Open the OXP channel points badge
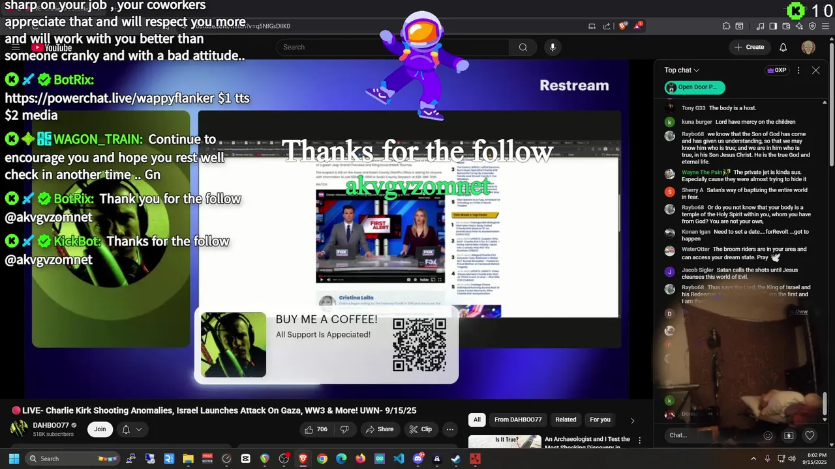835x469 pixels. 776,70
